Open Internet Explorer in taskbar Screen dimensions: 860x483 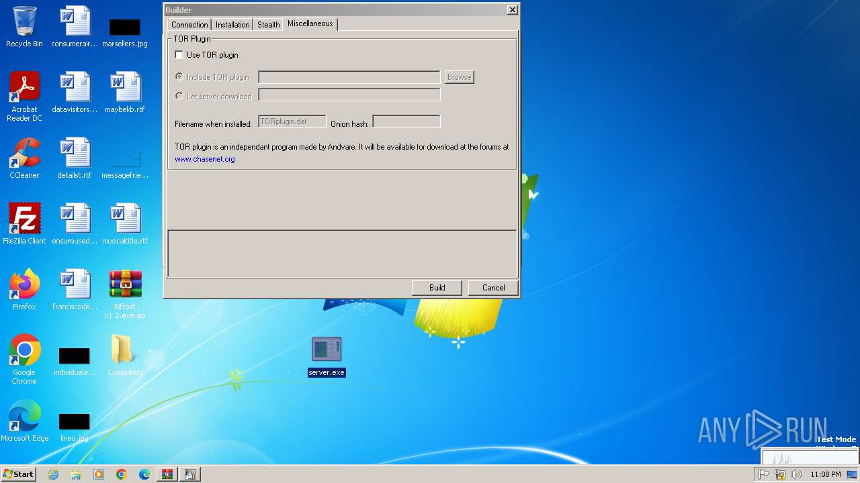point(53,474)
